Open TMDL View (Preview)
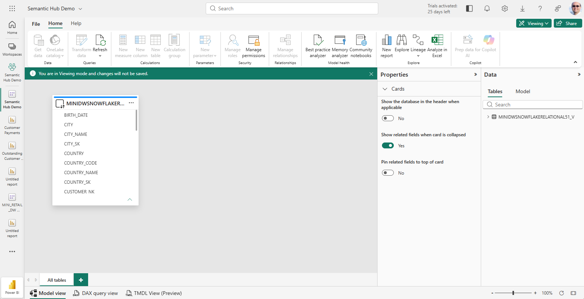Viewport: 584px width, 299px height. pos(154,293)
